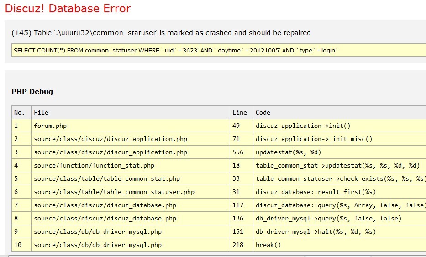Click the 'Discuz! Database Error' heading
Viewport: 426px width, 257px height.
pos(68,9)
